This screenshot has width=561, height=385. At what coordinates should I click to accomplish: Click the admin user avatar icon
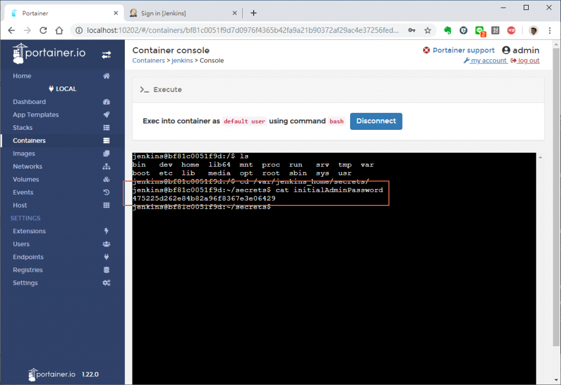coord(506,50)
